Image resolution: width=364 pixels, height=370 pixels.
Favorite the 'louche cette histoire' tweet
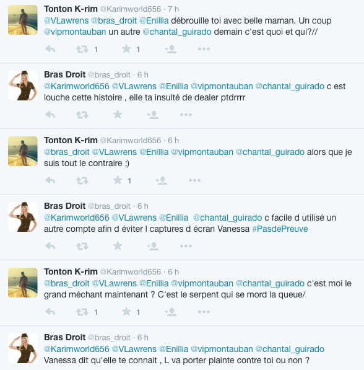click(x=118, y=115)
